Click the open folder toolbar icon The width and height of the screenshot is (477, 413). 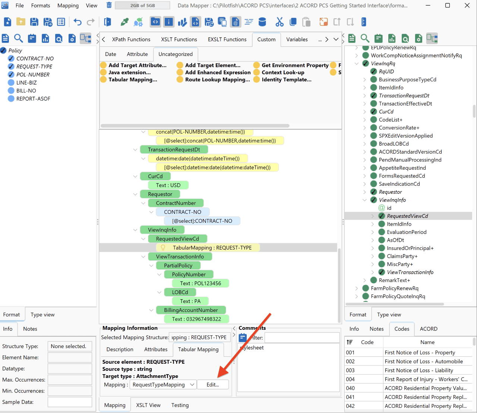coord(21,22)
